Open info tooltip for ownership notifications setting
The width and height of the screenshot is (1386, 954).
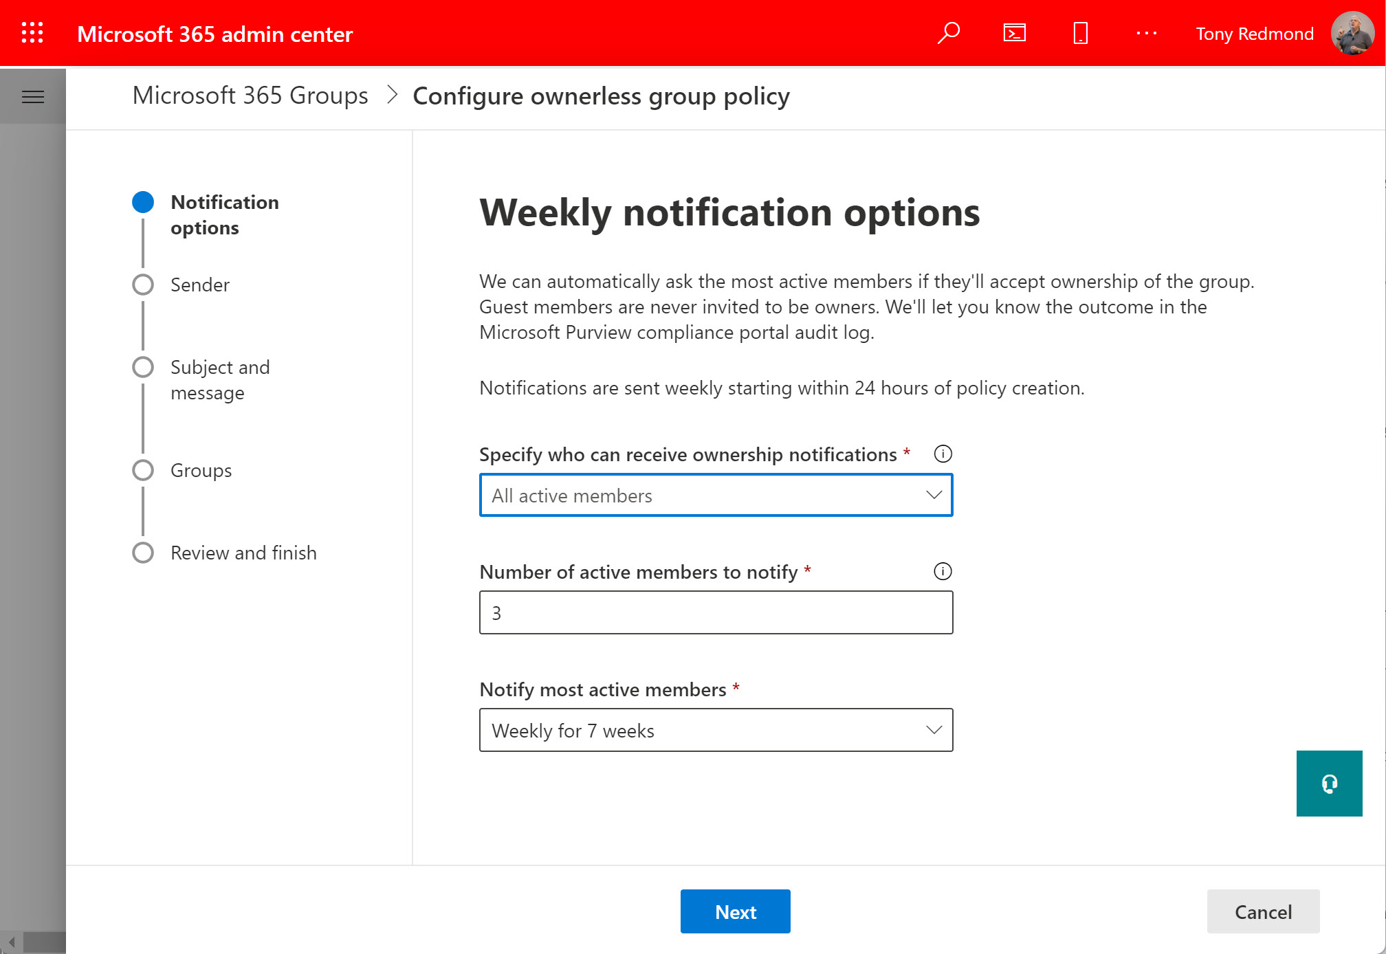943,454
